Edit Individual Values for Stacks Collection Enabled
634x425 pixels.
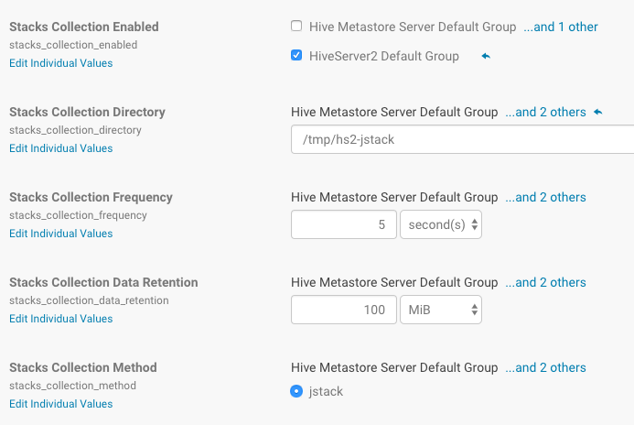(x=60, y=63)
